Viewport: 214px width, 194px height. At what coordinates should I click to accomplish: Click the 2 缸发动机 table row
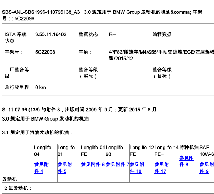pyautogui.click(x=108, y=188)
